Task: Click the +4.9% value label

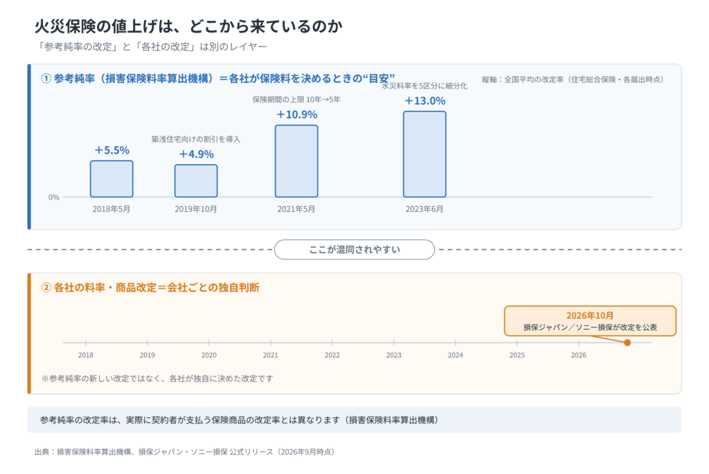Action: coord(196,154)
